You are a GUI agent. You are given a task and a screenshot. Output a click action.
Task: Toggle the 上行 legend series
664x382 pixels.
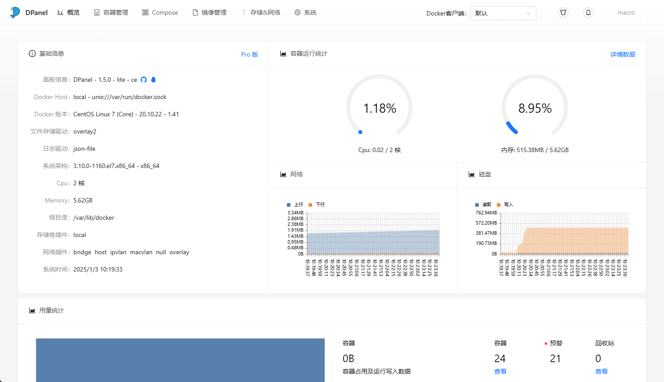(x=295, y=205)
